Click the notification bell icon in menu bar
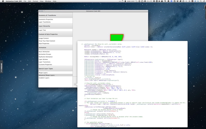The width and height of the screenshot is (206, 129). pyautogui.click(x=159, y=1)
